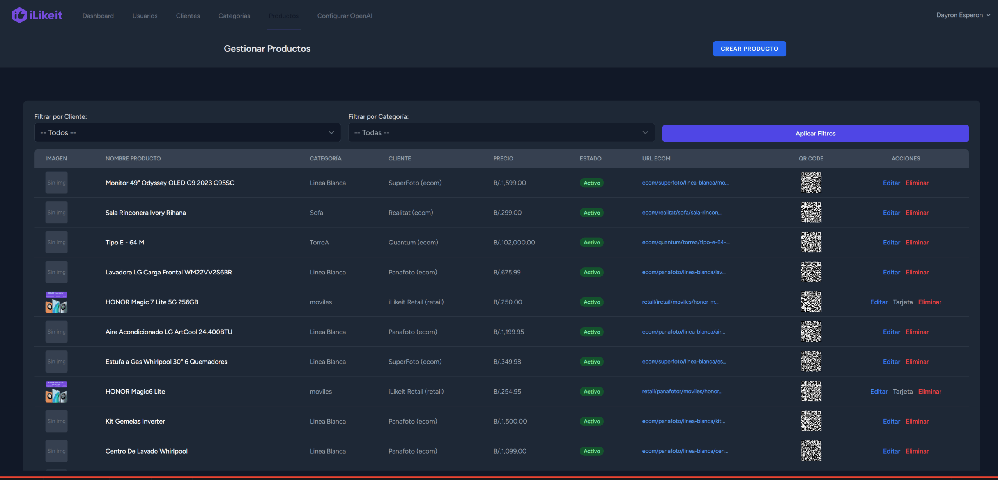This screenshot has height=480, width=998.
Task: Open QR code for HONOR Magic6 Lite
Action: coord(811,392)
